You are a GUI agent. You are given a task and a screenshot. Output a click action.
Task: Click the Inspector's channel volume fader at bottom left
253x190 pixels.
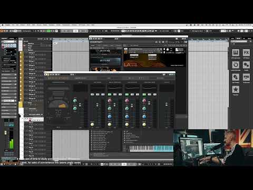(x=6, y=132)
